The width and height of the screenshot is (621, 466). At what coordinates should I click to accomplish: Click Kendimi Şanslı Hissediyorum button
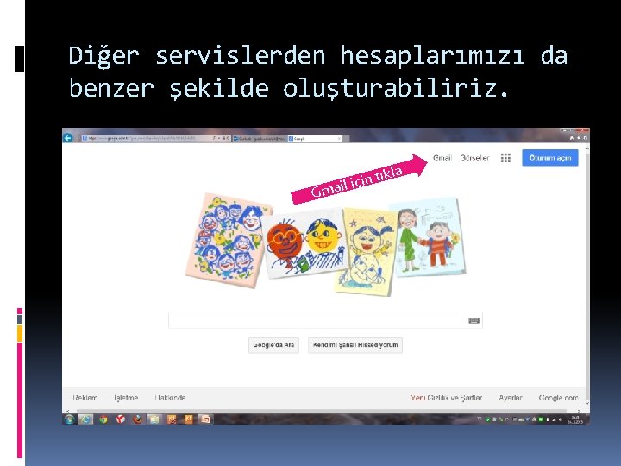(x=355, y=344)
